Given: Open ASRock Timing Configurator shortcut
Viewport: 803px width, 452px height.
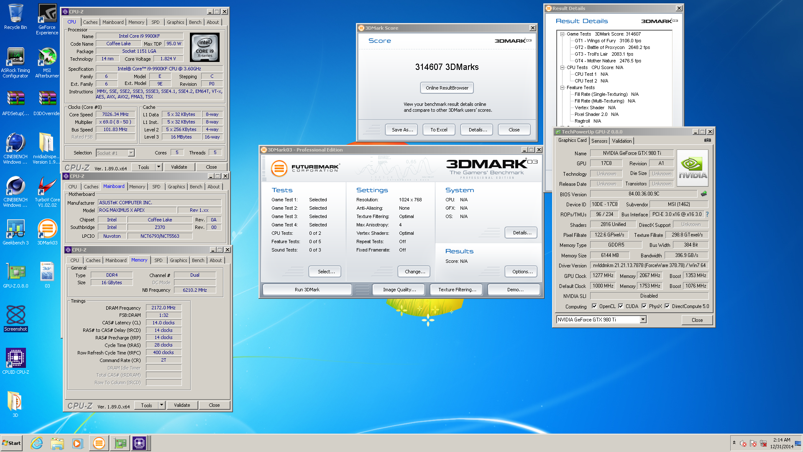Looking at the screenshot, I should (15, 62).
